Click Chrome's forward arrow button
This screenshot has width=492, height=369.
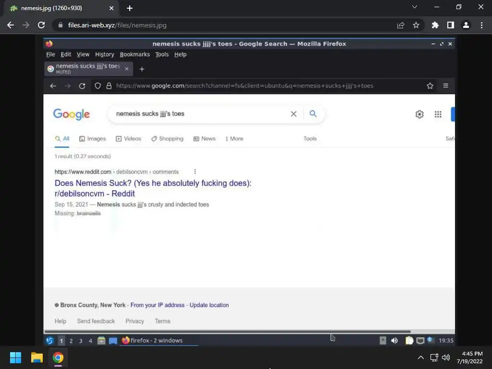tap(26, 25)
